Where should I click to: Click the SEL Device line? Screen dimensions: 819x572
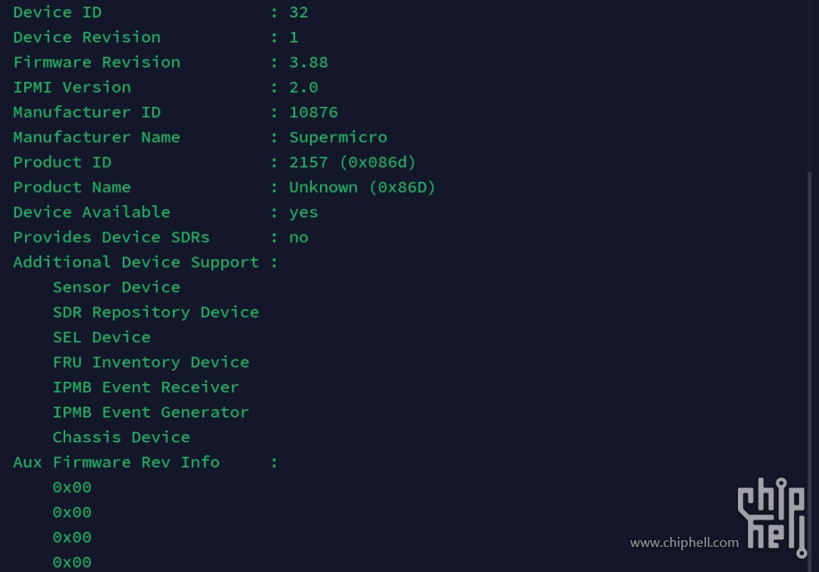pyautogui.click(x=102, y=337)
